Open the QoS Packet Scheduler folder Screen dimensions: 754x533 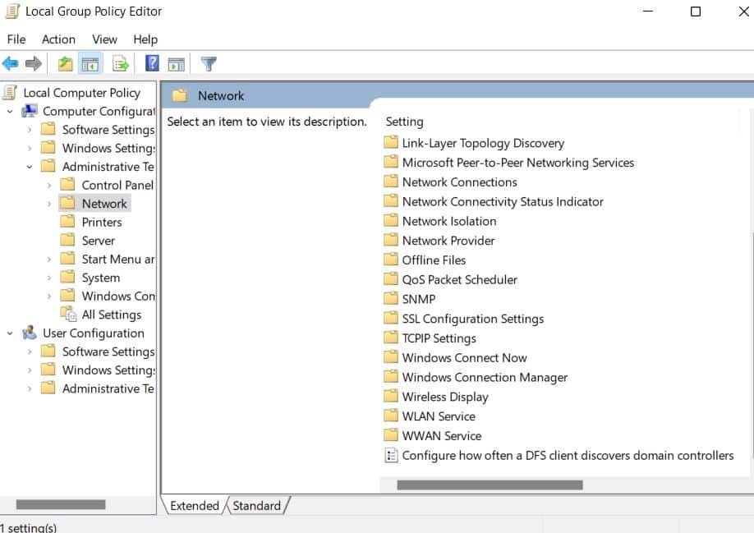click(x=458, y=279)
